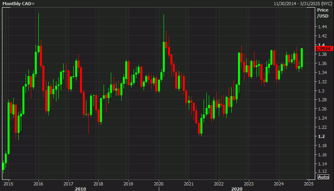The height and width of the screenshot is (191, 334).
Task: Select the 1.12 price axis label
Action: pos(322,171)
